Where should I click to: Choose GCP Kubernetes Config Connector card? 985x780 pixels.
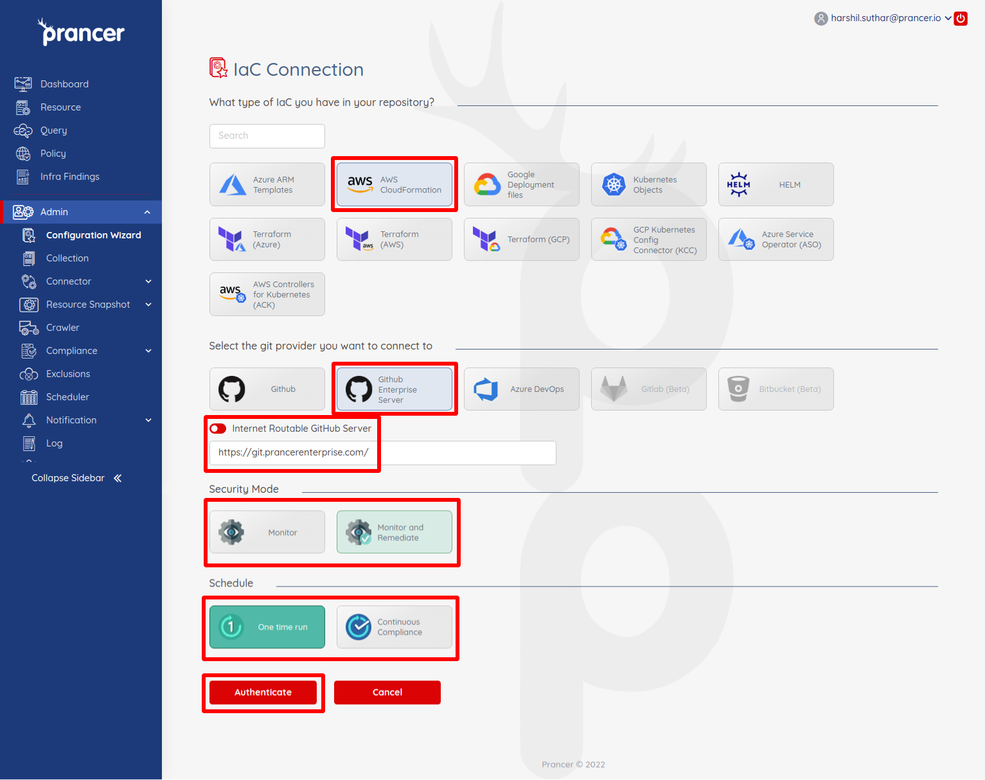pos(649,240)
